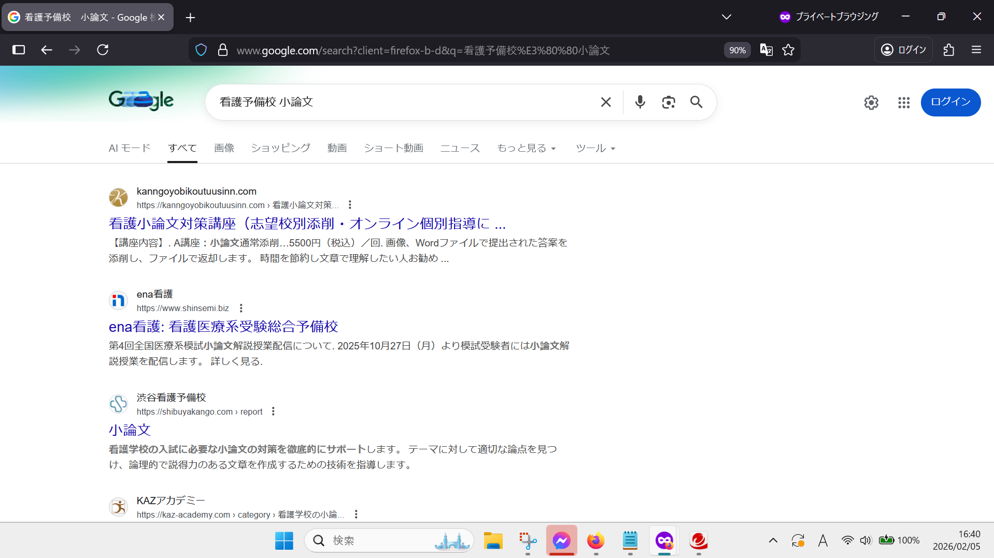994x558 pixels.
Task: Open more options for ena看護 result
Action: tap(241, 309)
